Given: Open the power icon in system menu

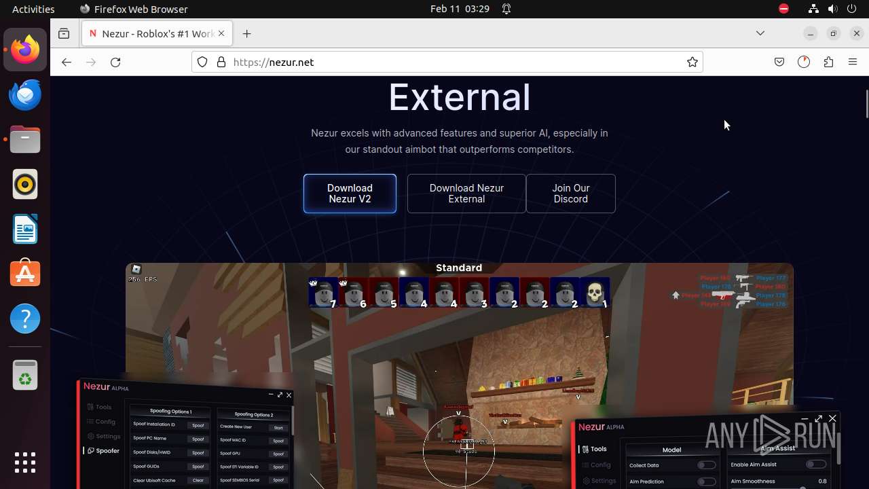Looking at the screenshot, I should [x=852, y=9].
